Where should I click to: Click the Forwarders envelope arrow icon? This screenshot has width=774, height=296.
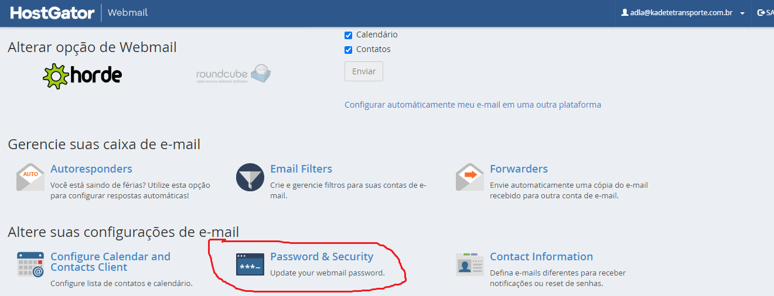point(470,177)
